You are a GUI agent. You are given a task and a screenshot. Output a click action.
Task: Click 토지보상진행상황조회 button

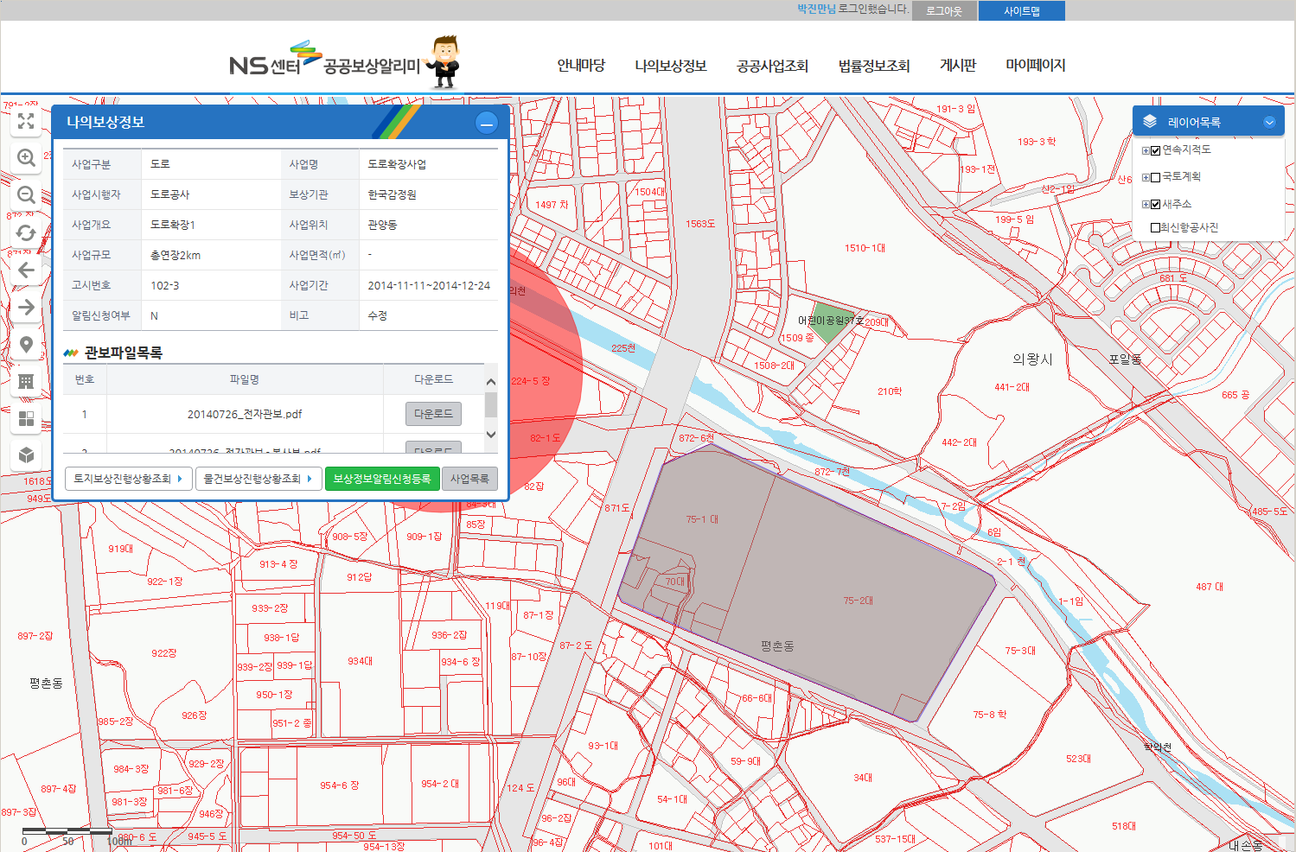click(x=128, y=479)
